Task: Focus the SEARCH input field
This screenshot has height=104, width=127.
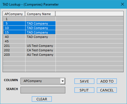Action: (43, 90)
